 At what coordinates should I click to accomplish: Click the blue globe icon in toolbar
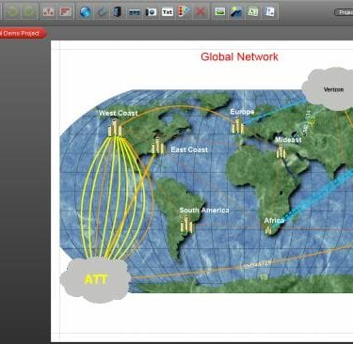85,12
